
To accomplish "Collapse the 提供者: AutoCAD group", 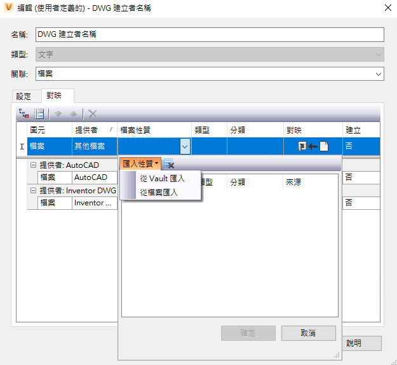I will pyautogui.click(x=33, y=165).
